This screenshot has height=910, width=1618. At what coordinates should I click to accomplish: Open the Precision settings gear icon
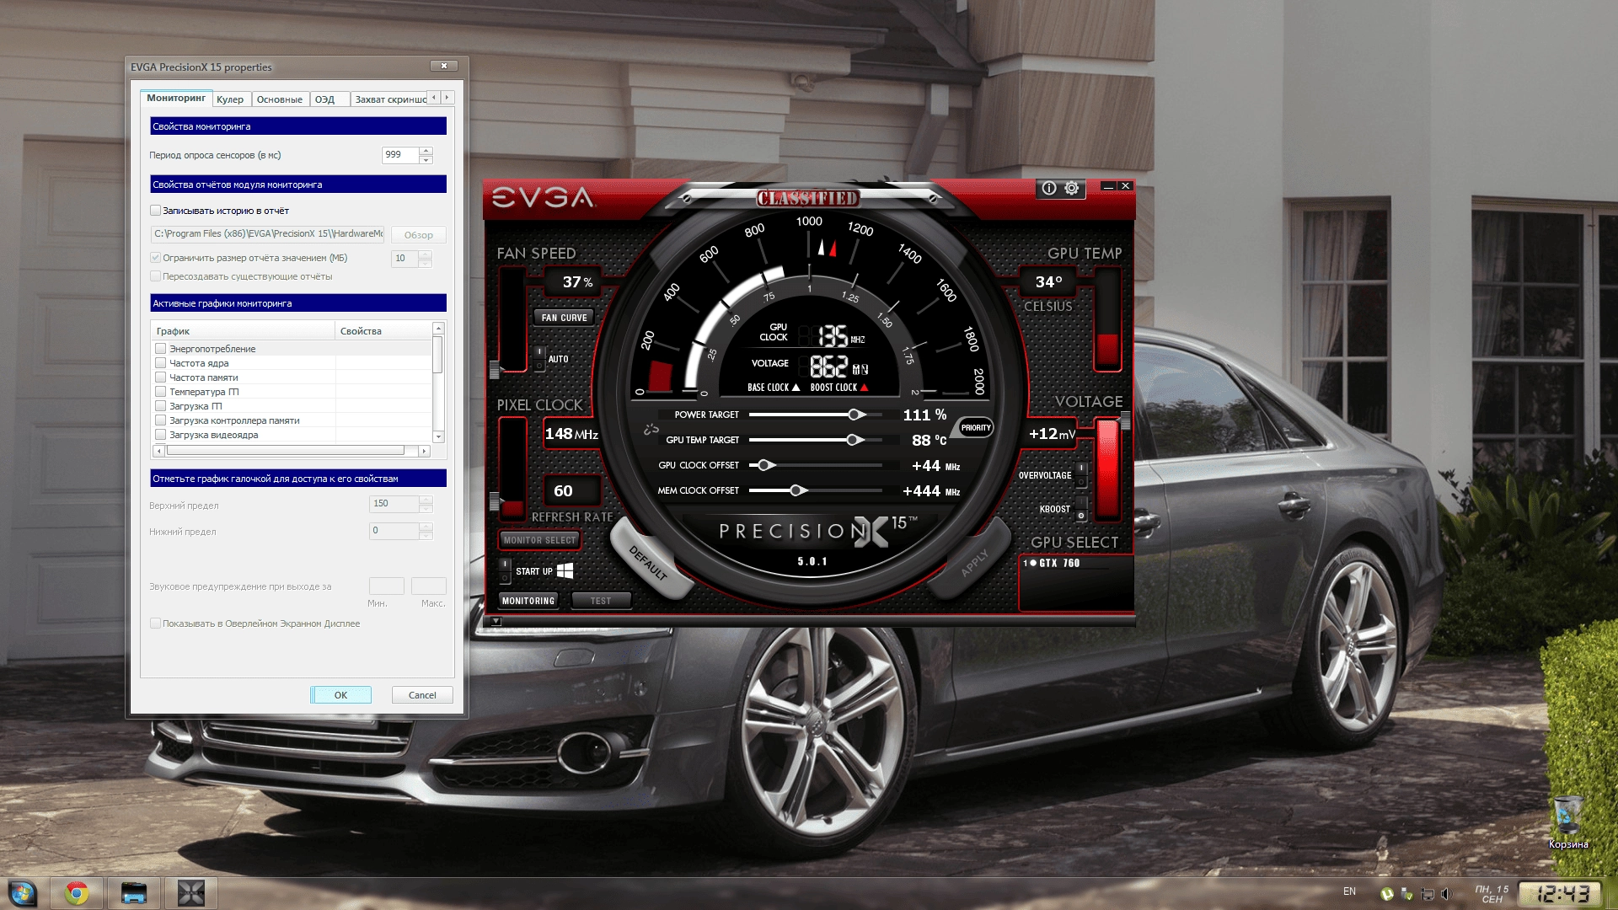(x=1071, y=188)
